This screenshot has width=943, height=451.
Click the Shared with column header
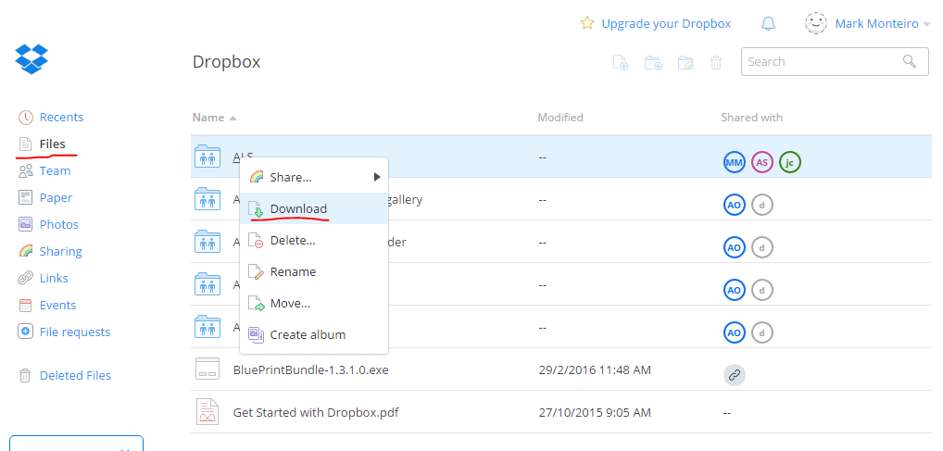point(752,118)
